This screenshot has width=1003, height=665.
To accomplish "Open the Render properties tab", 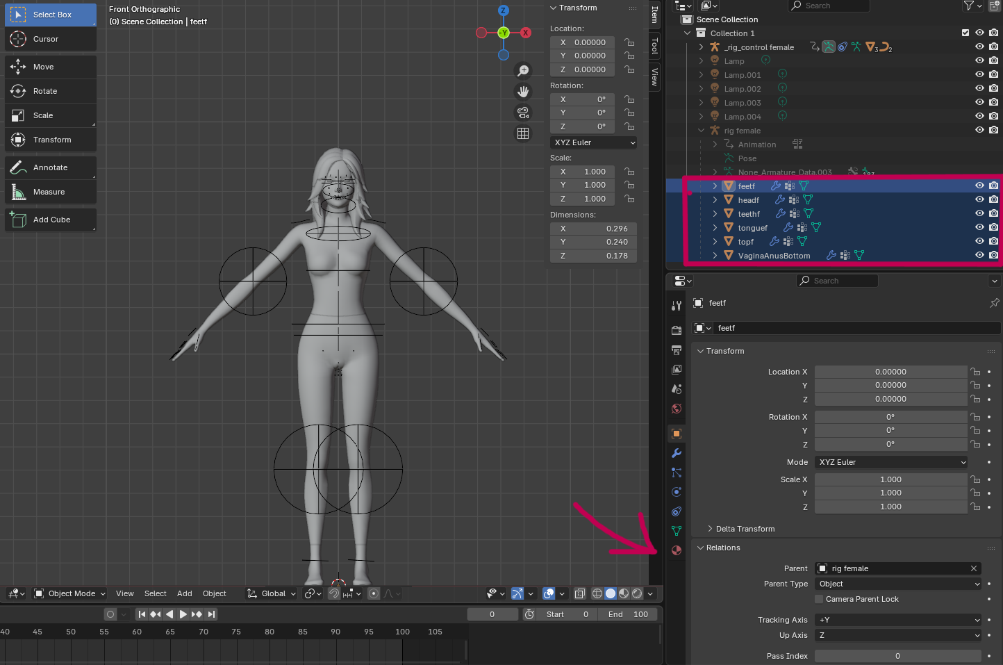I will (x=677, y=330).
